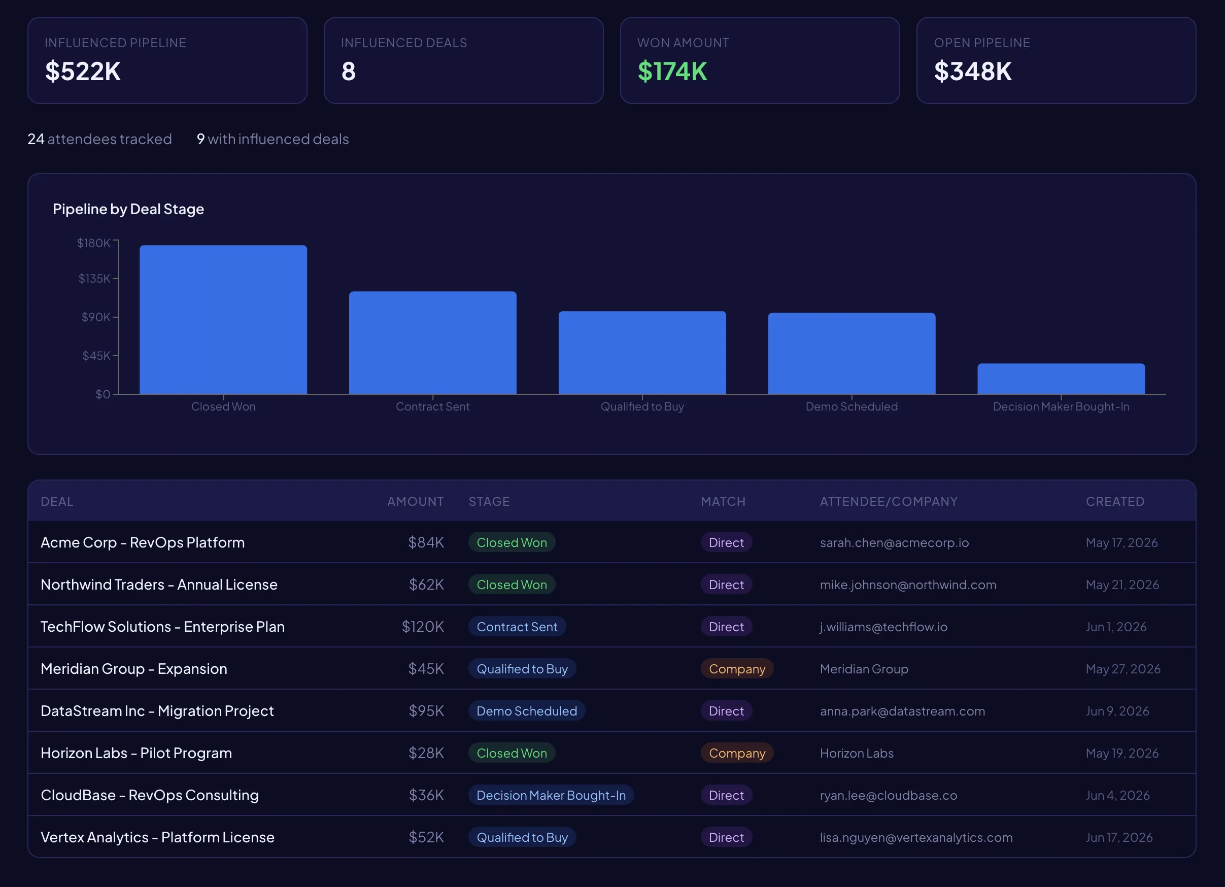This screenshot has height=887, width=1225.
Task: Select the Influenced Pipeline metric card
Action: [166, 60]
